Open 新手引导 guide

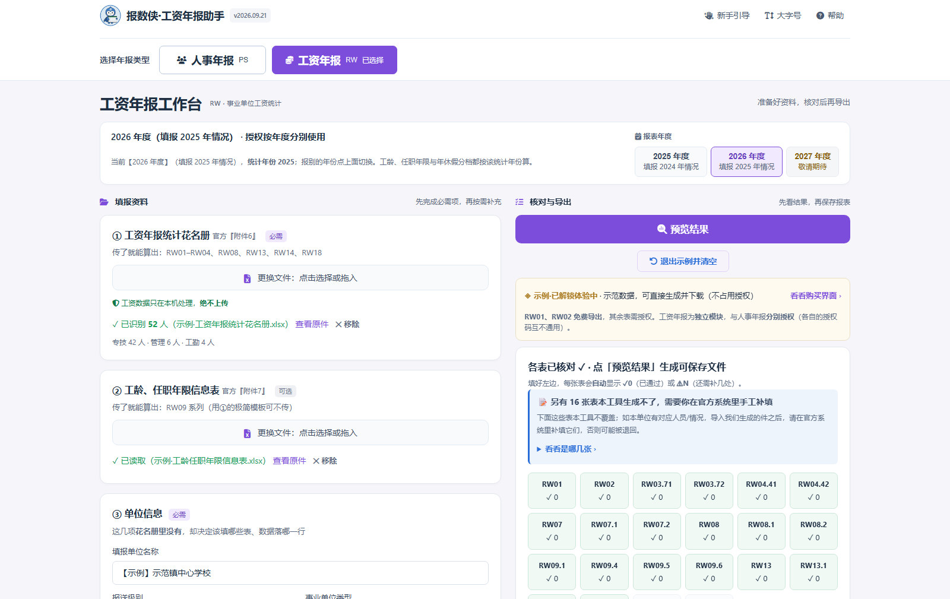point(727,15)
